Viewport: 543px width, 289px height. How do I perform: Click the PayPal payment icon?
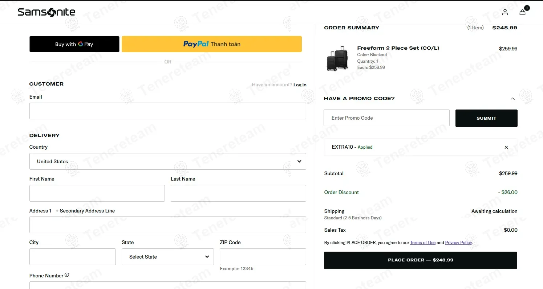(x=196, y=44)
